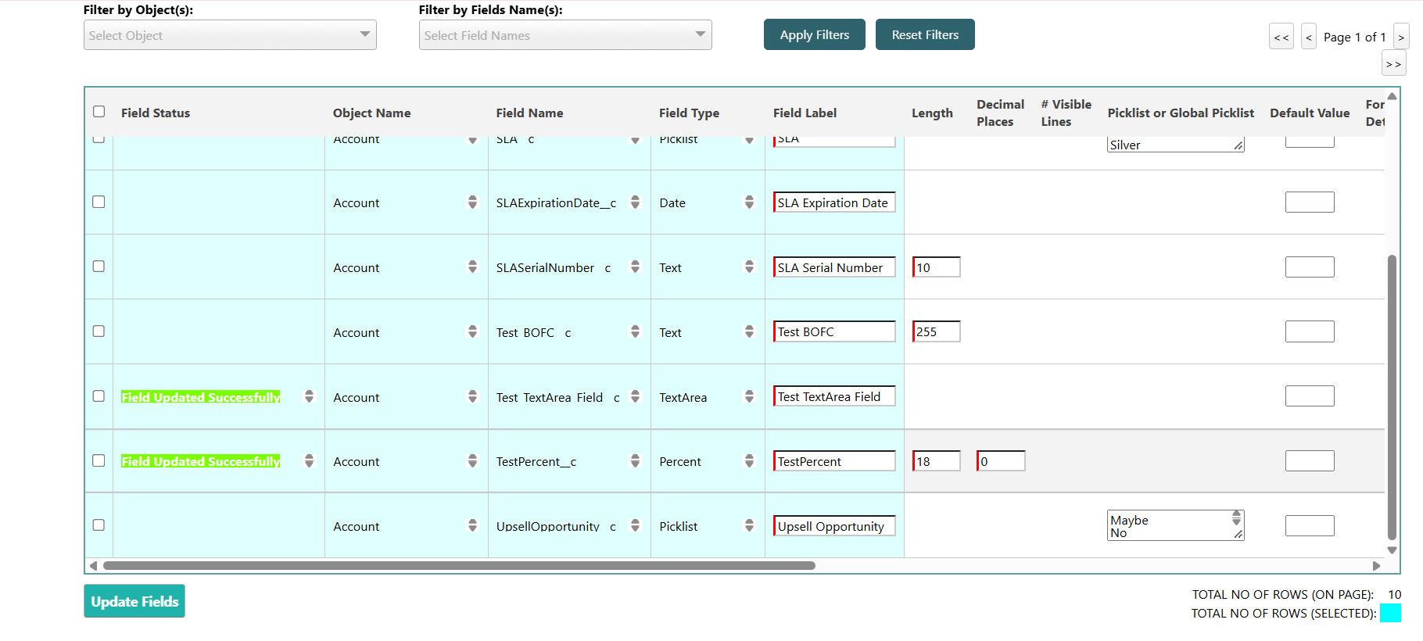Edit the Upsell Opportunity field label

pos(834,526)
